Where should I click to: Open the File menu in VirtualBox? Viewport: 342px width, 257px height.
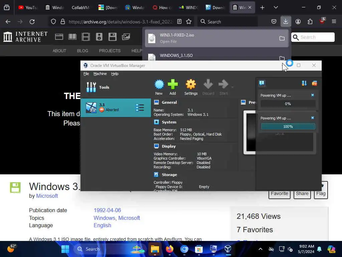click(x=86, y=74)
